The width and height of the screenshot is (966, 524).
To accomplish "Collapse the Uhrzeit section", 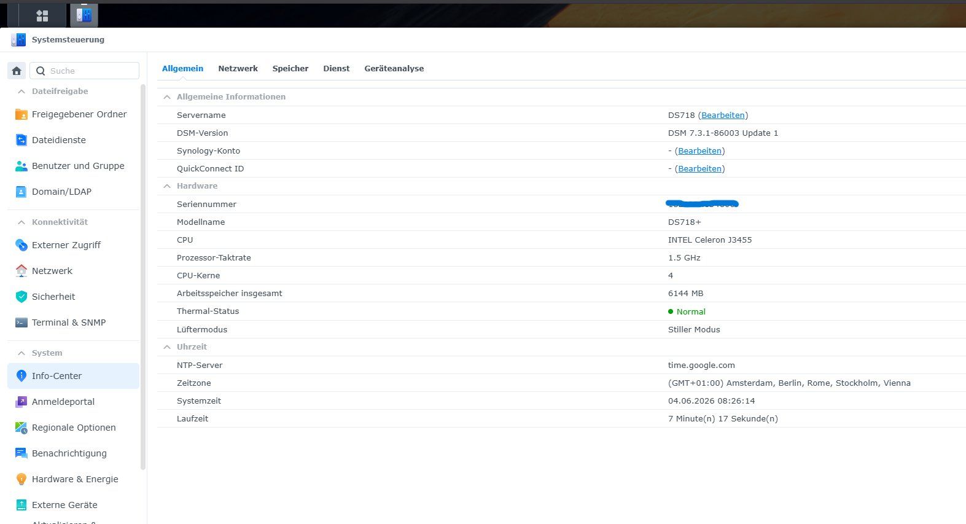I will [167, 347].
